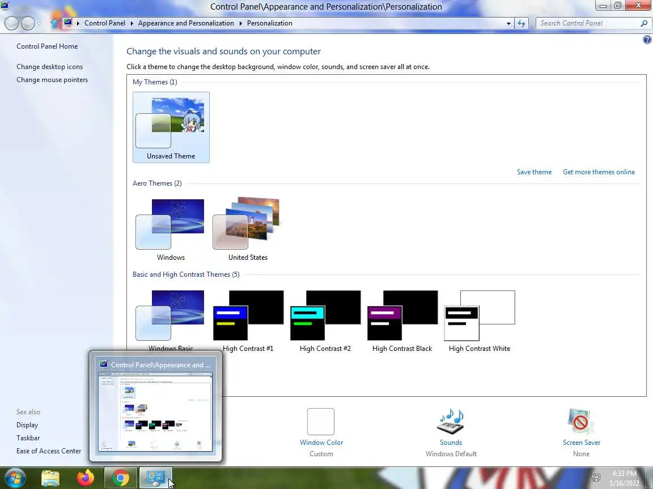Select the Unsaved Theme thumbnail
653x489 pixels.
tap(171, 127)
